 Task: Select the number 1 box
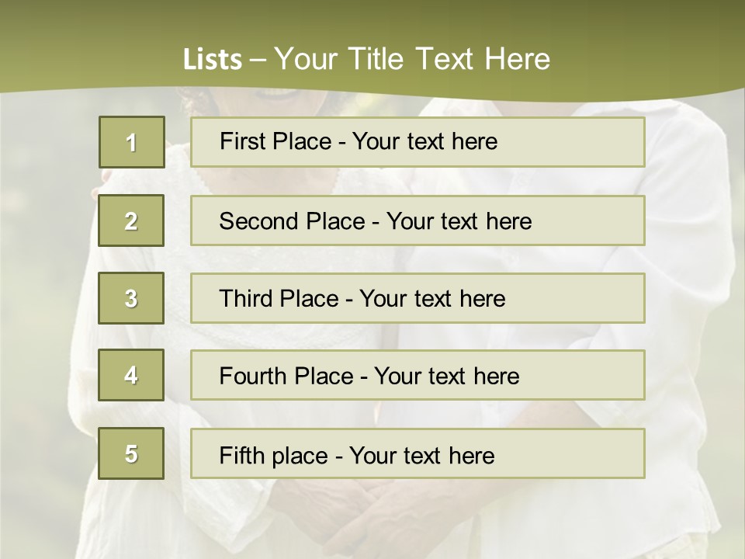132,142
